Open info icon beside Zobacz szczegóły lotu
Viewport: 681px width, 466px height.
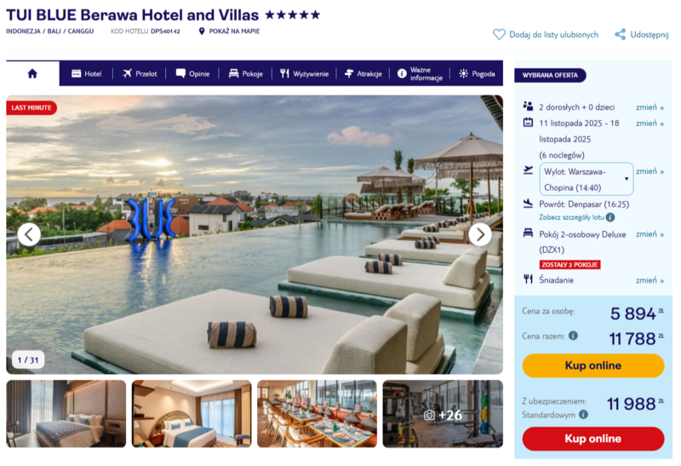tap(610, 217)
